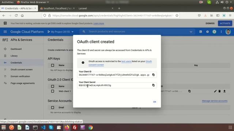Open Activities overview
The width and height of the screenshot is (234, 131).
(7, 2)
